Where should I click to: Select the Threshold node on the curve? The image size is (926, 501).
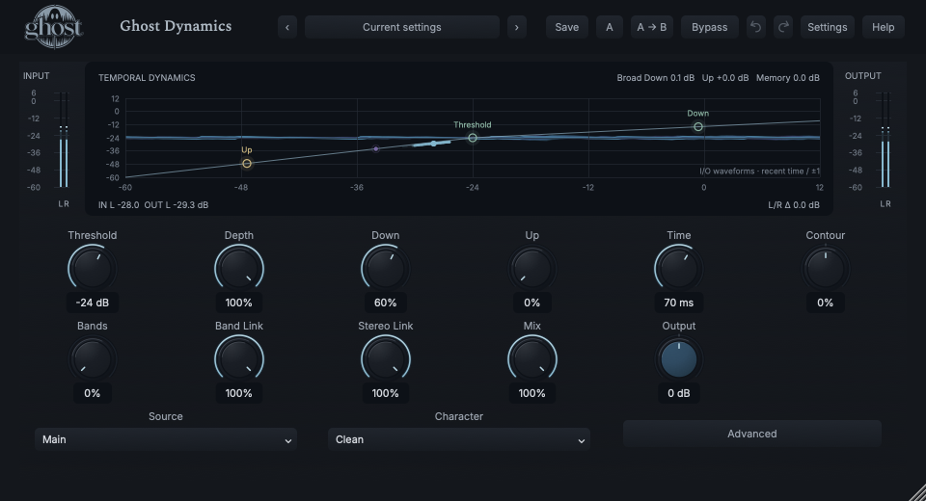473,138
